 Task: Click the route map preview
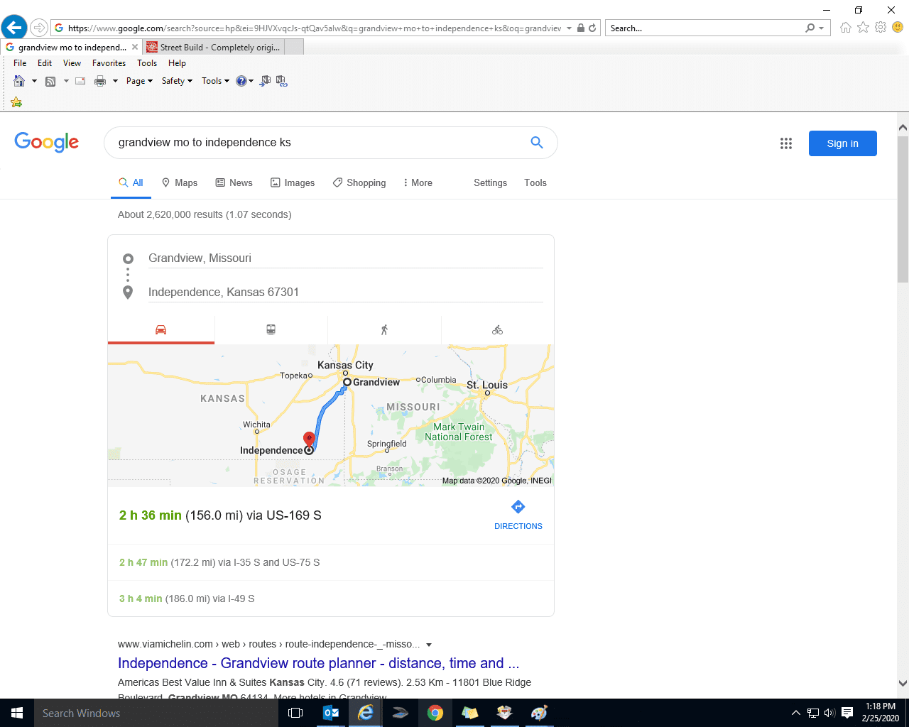pyautogui.click(x=331, y=415)
